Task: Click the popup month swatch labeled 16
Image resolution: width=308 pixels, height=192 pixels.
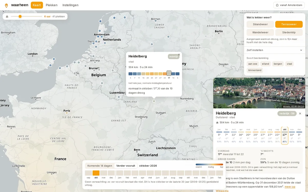Action: point(143,74)
